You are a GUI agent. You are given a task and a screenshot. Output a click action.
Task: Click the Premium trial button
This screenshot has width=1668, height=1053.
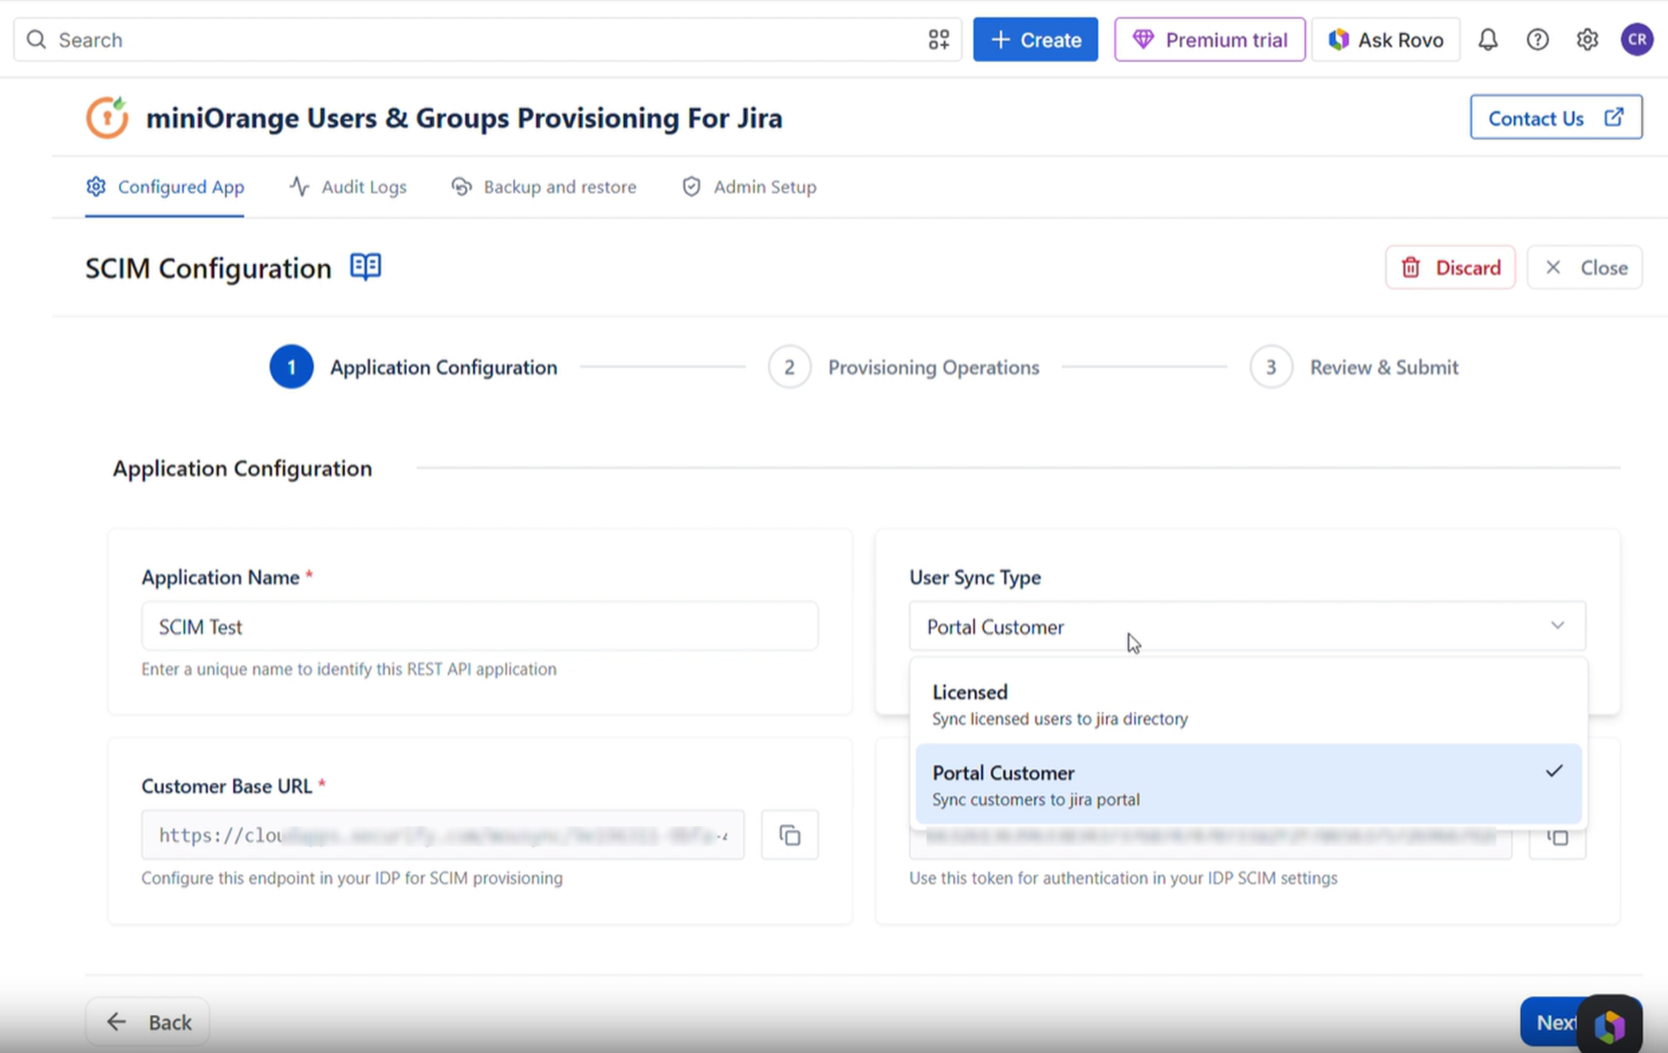click(x=1209, y=40)
